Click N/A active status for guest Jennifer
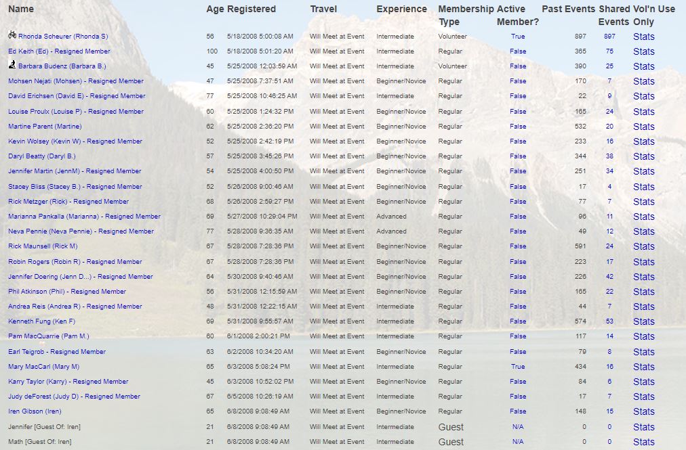 point(518,427)
